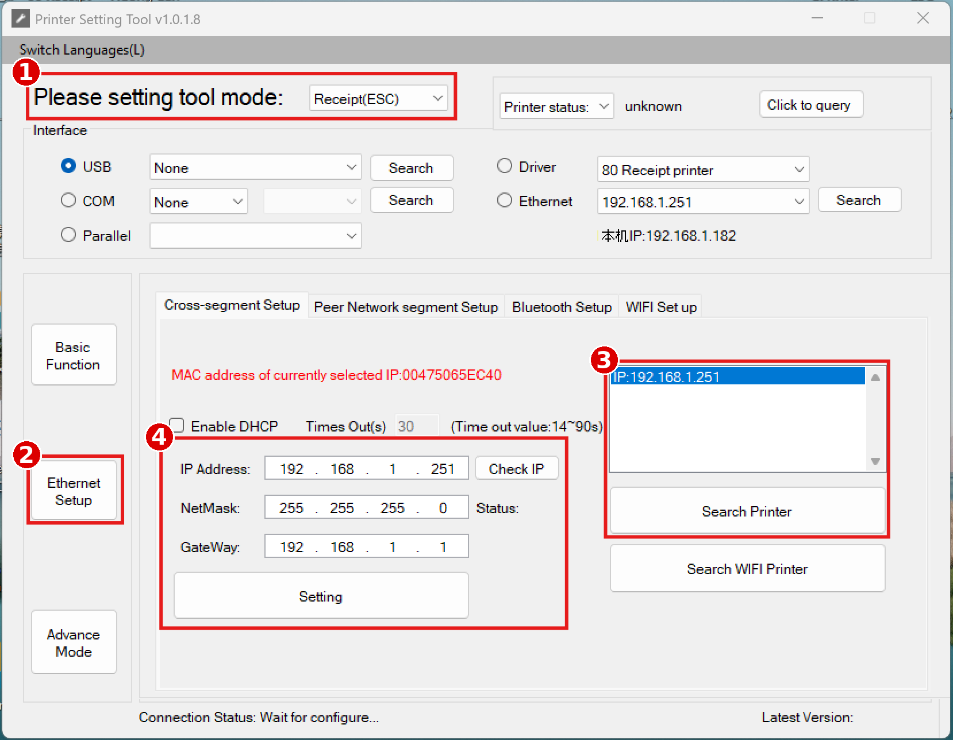
Task: Click the Setting button
Action: 321,596
